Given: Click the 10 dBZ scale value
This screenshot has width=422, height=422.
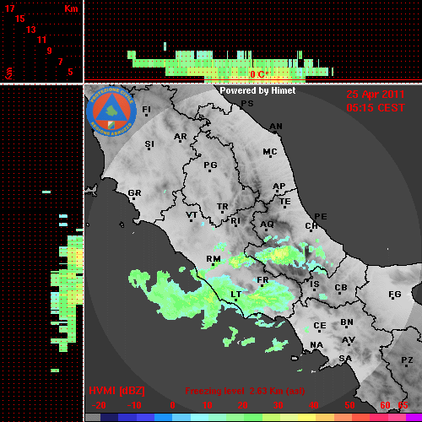Looking at the screenshot, I should tap(208, 405).
